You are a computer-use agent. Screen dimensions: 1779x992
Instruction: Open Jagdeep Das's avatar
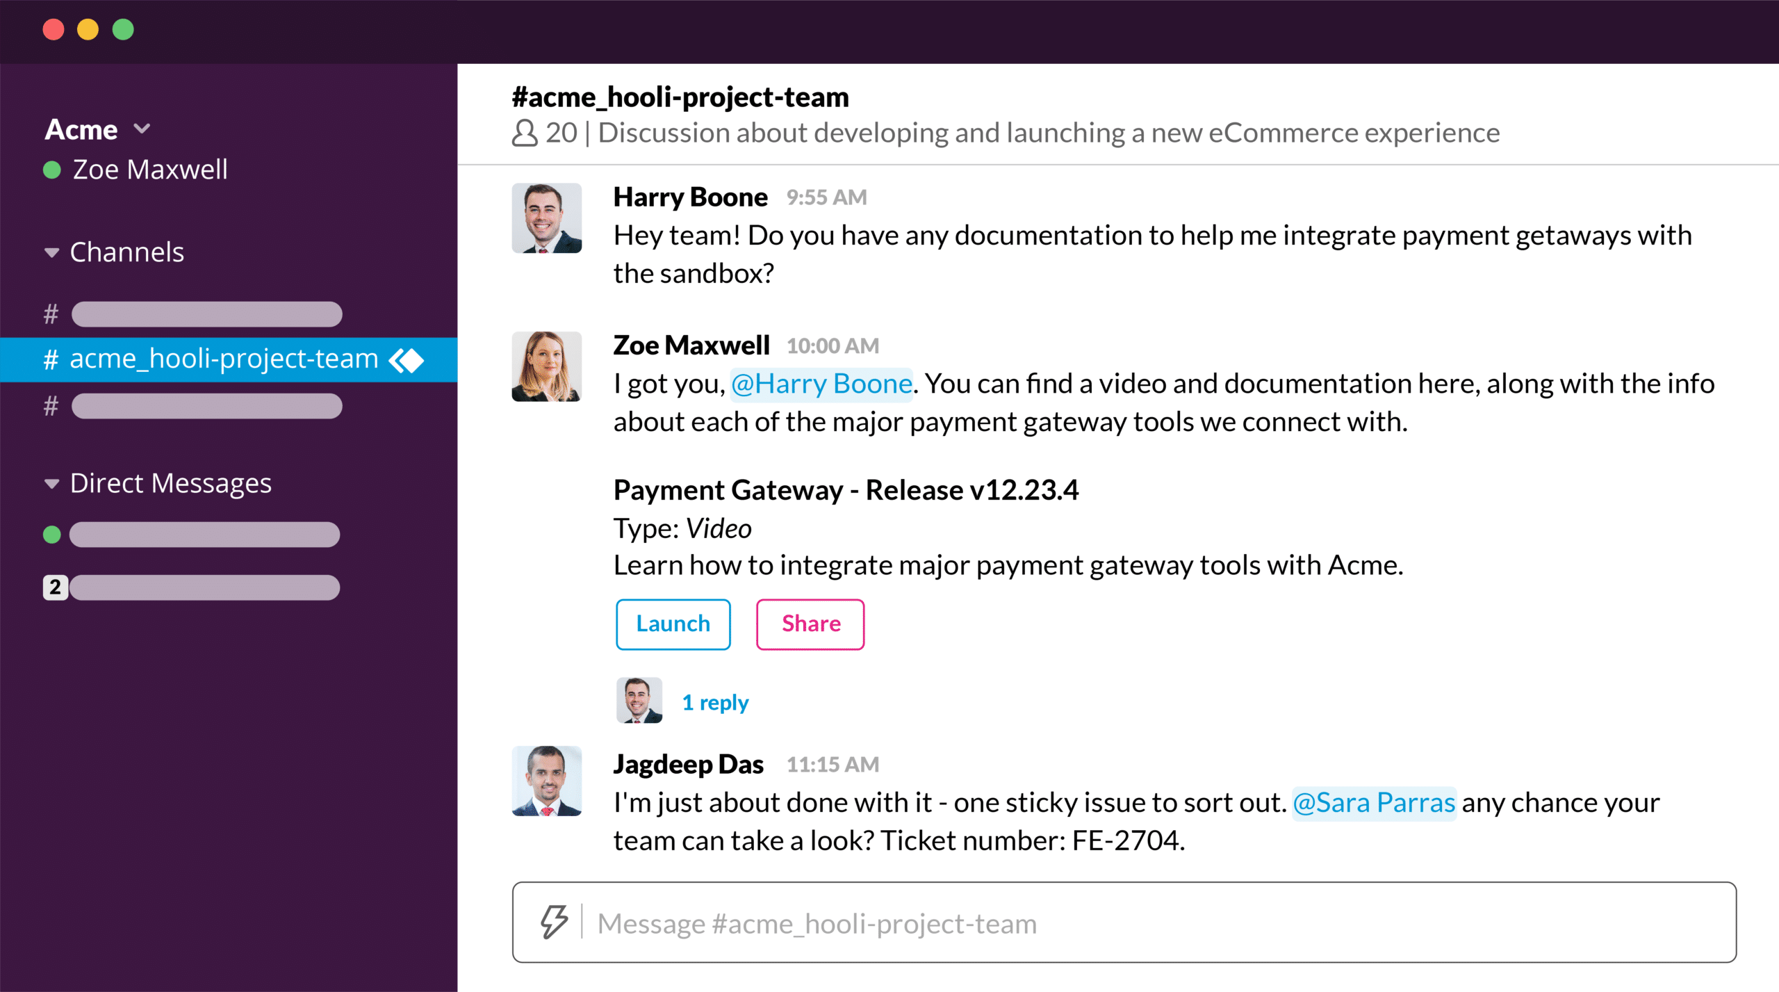547,781
